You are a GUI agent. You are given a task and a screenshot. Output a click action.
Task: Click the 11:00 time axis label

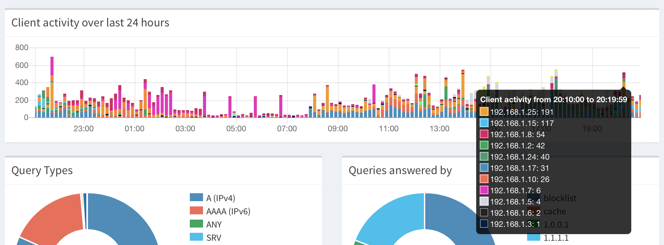click(389, 129)
